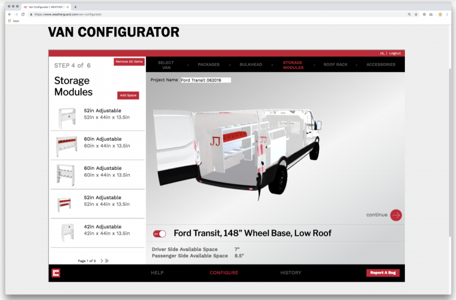Go to the Roof Rack step
The height and width of the screenshot is (300, 456).
pos(335,64)
